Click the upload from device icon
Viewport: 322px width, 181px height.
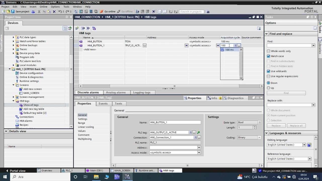coord(86,12)
